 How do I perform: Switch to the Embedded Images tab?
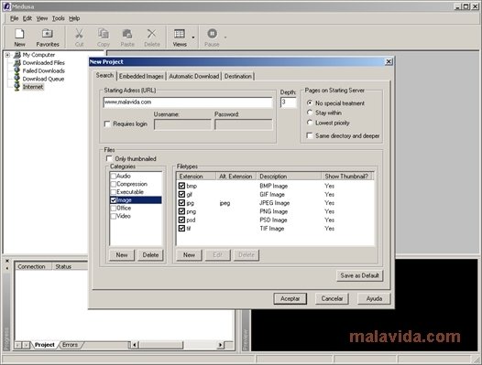[141, 76]
